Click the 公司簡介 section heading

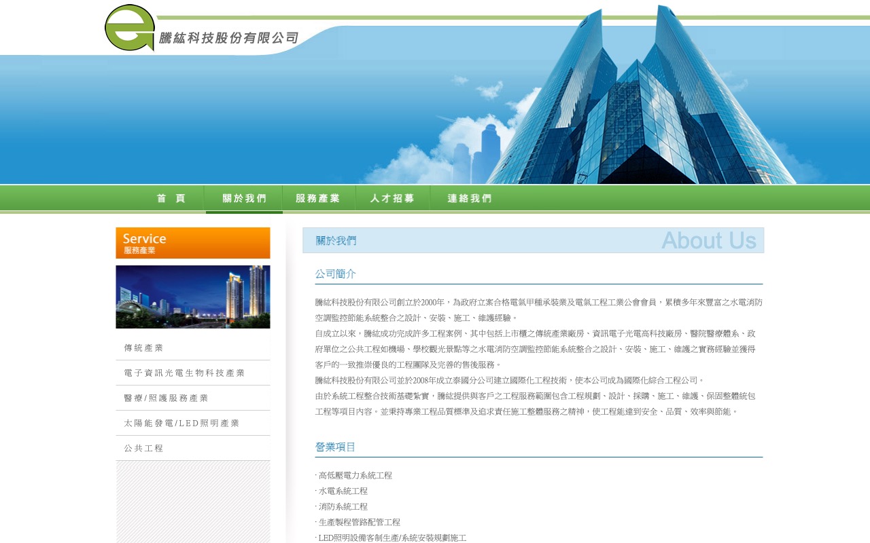point(334,274)
